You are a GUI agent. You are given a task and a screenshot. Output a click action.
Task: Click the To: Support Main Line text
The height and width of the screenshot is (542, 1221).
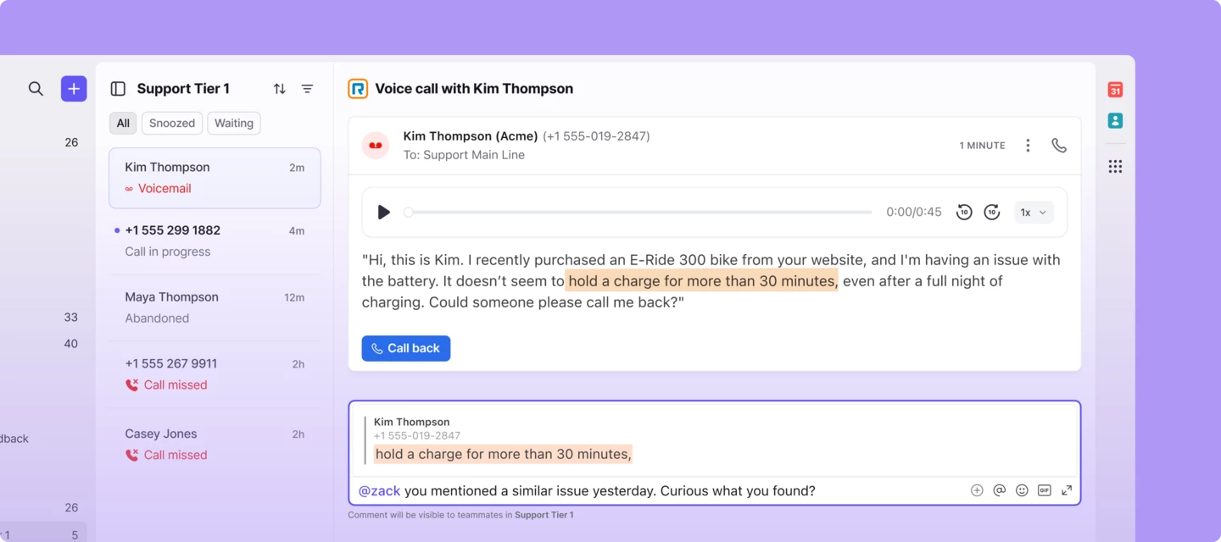[x=464, y=155]
